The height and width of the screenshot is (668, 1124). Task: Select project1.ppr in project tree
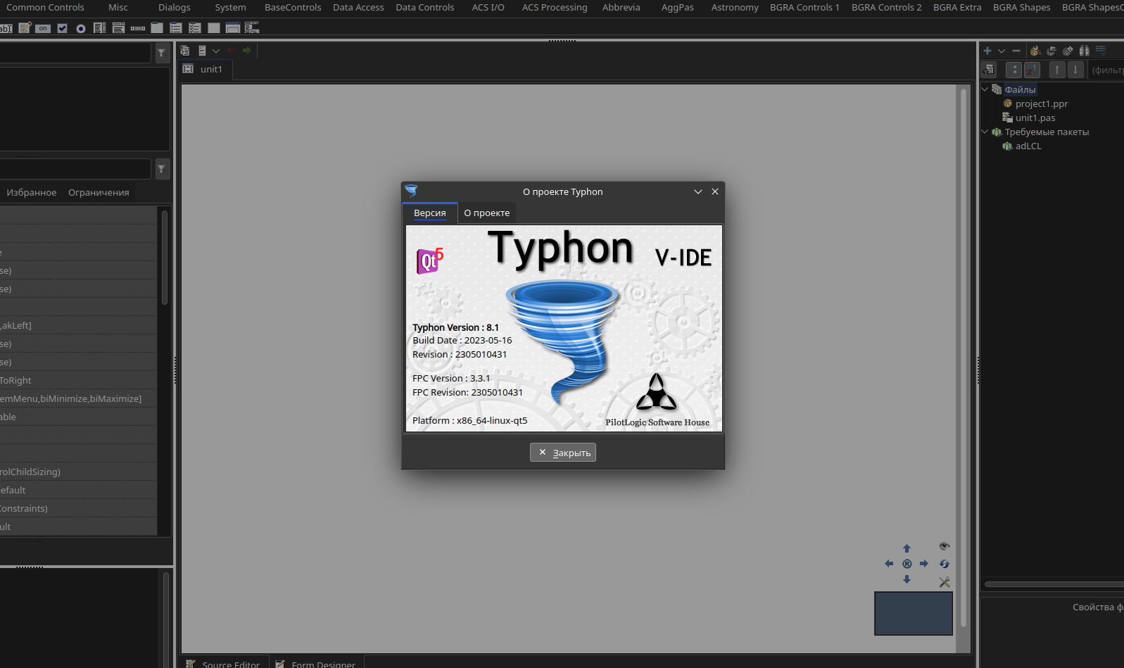1042,103
